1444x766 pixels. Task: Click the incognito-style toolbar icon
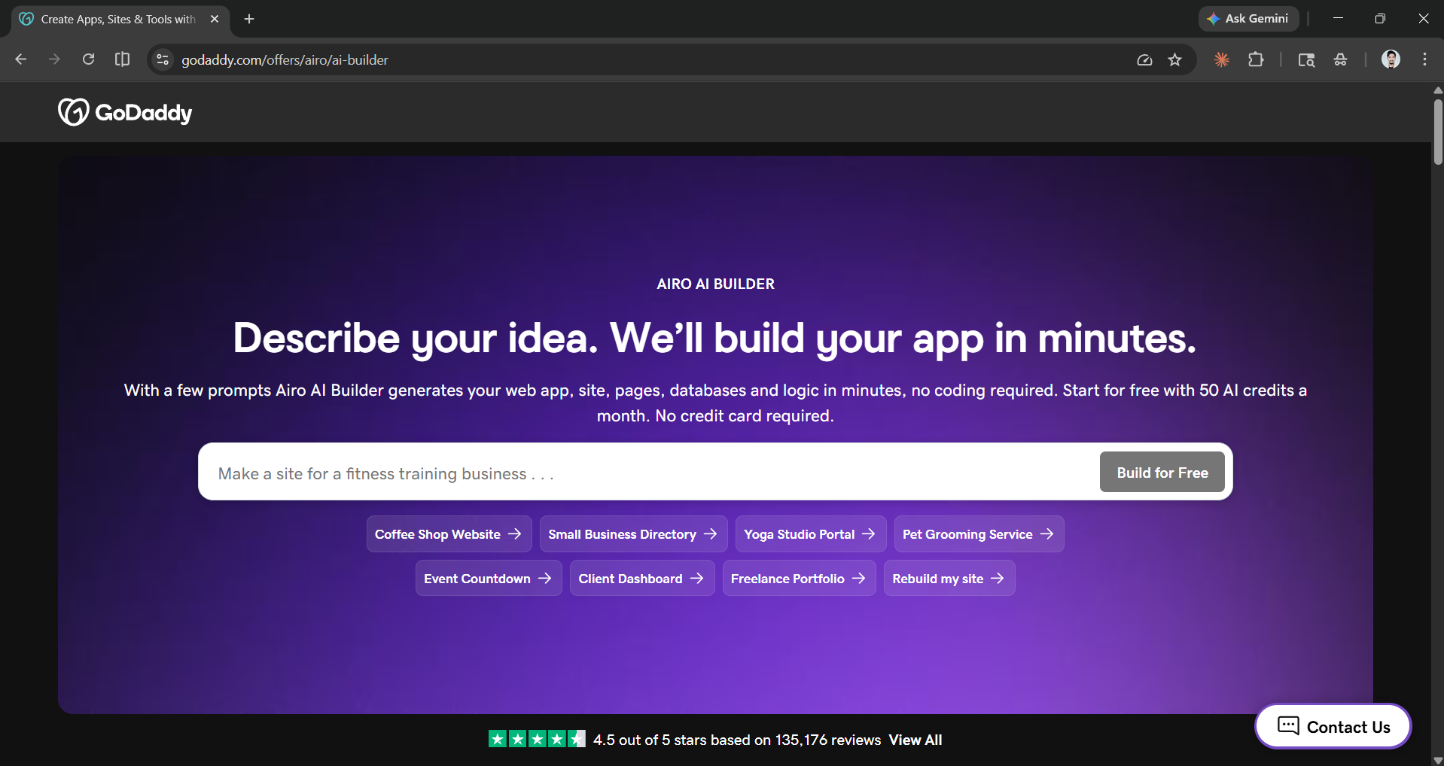1340,59
